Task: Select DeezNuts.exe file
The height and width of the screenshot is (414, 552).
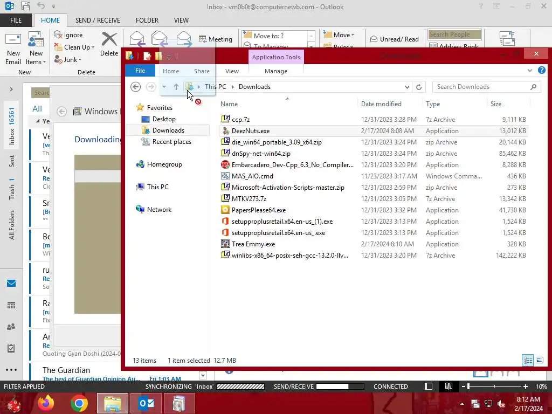Action: tap(373, 130)
